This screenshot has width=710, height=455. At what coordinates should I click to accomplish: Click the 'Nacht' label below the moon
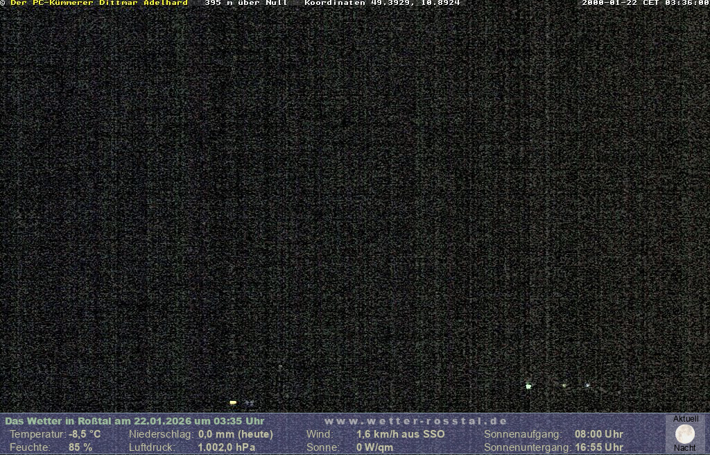[685, 448]
